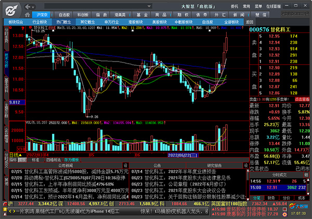Select 行业板块 in the sector bar
Image resolution: width=312 pixels, height=219 pixels.
point(40,22)
